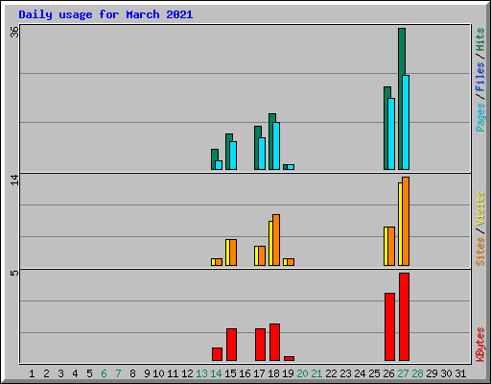Select the orange sites bar for day 15
Viewport: 491px width, 384px height.
tap(233, 252)
